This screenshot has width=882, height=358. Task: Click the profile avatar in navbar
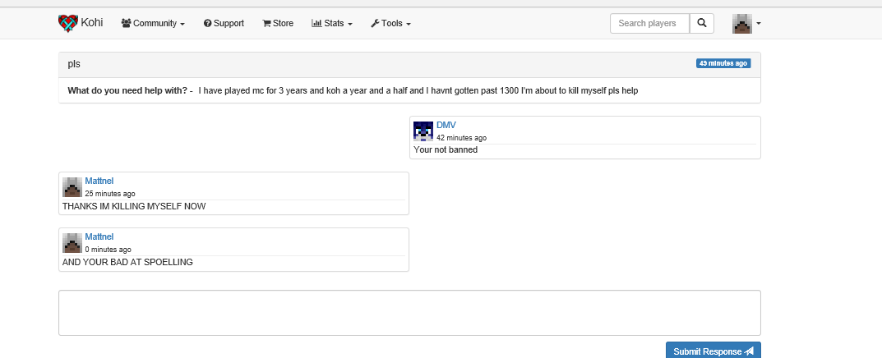tap(742, 24)
